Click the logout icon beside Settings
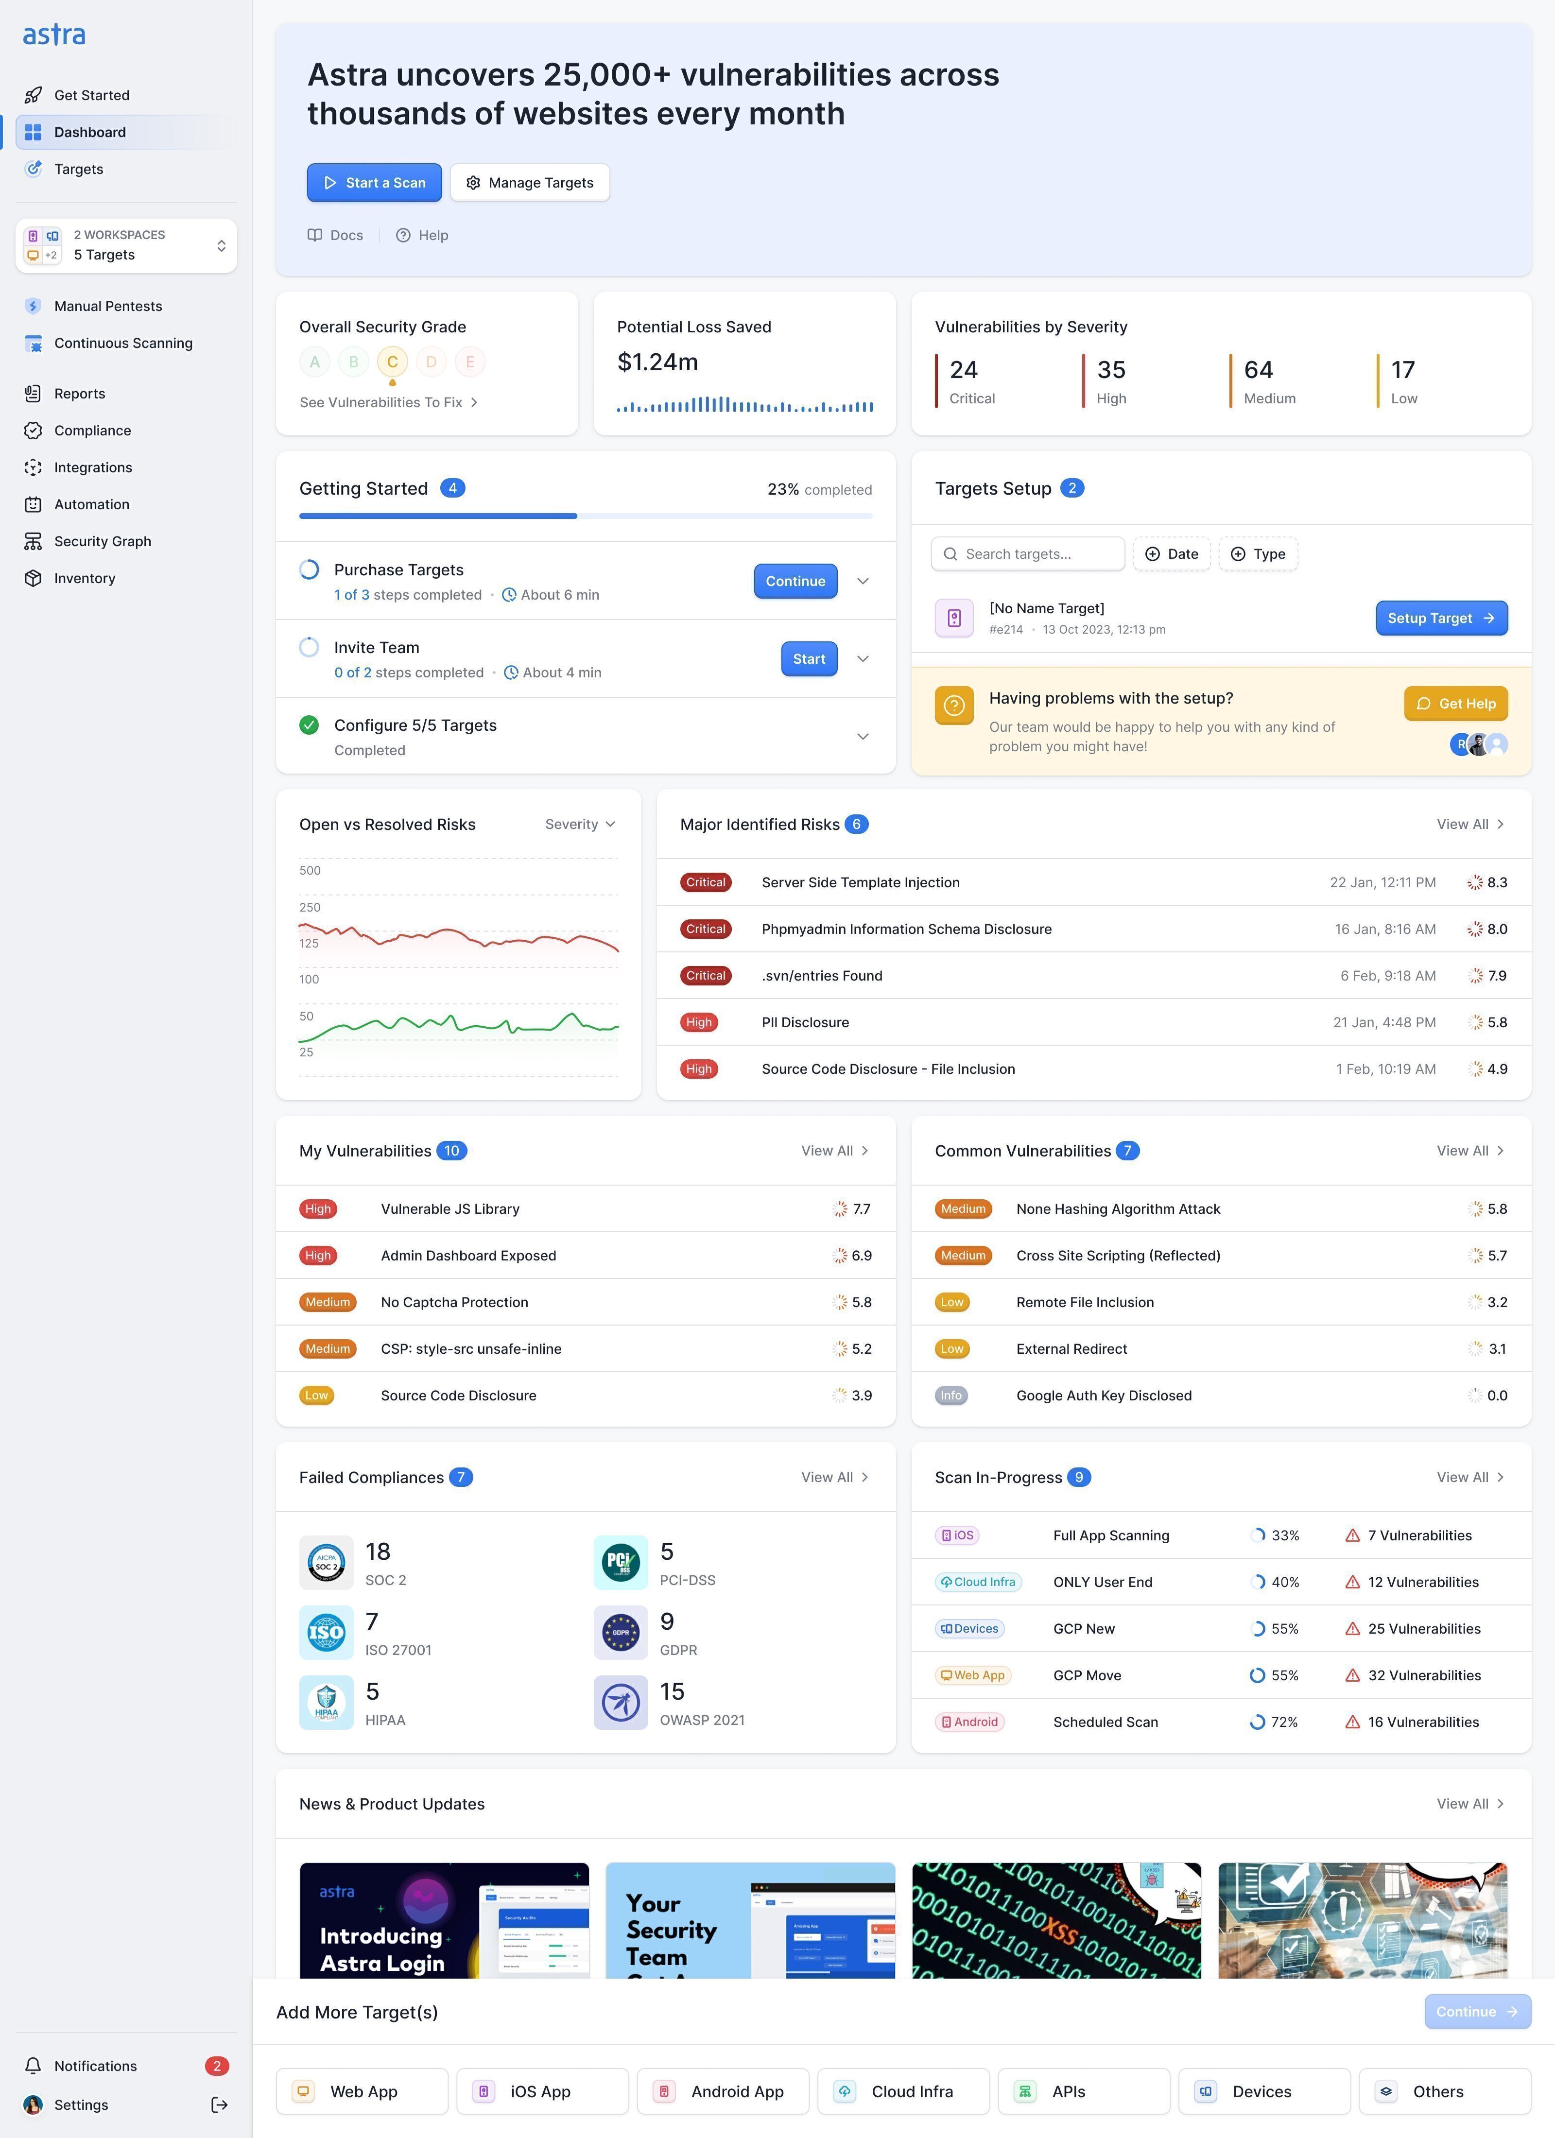 [x=220, y=2104]
